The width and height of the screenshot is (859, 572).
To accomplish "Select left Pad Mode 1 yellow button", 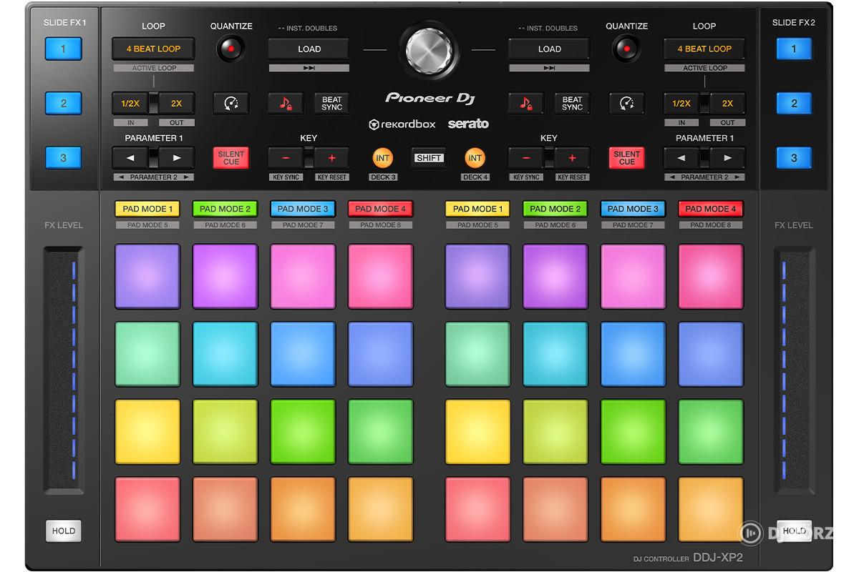I will [146, 209].
